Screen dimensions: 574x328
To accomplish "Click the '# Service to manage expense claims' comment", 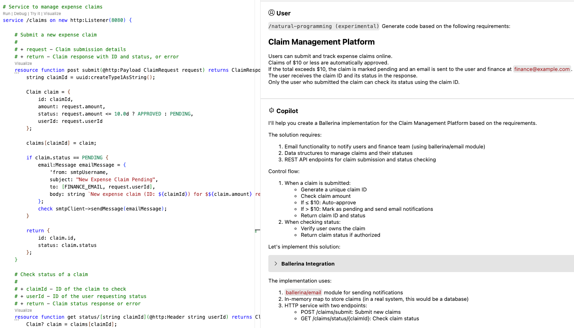I will 53,7.
